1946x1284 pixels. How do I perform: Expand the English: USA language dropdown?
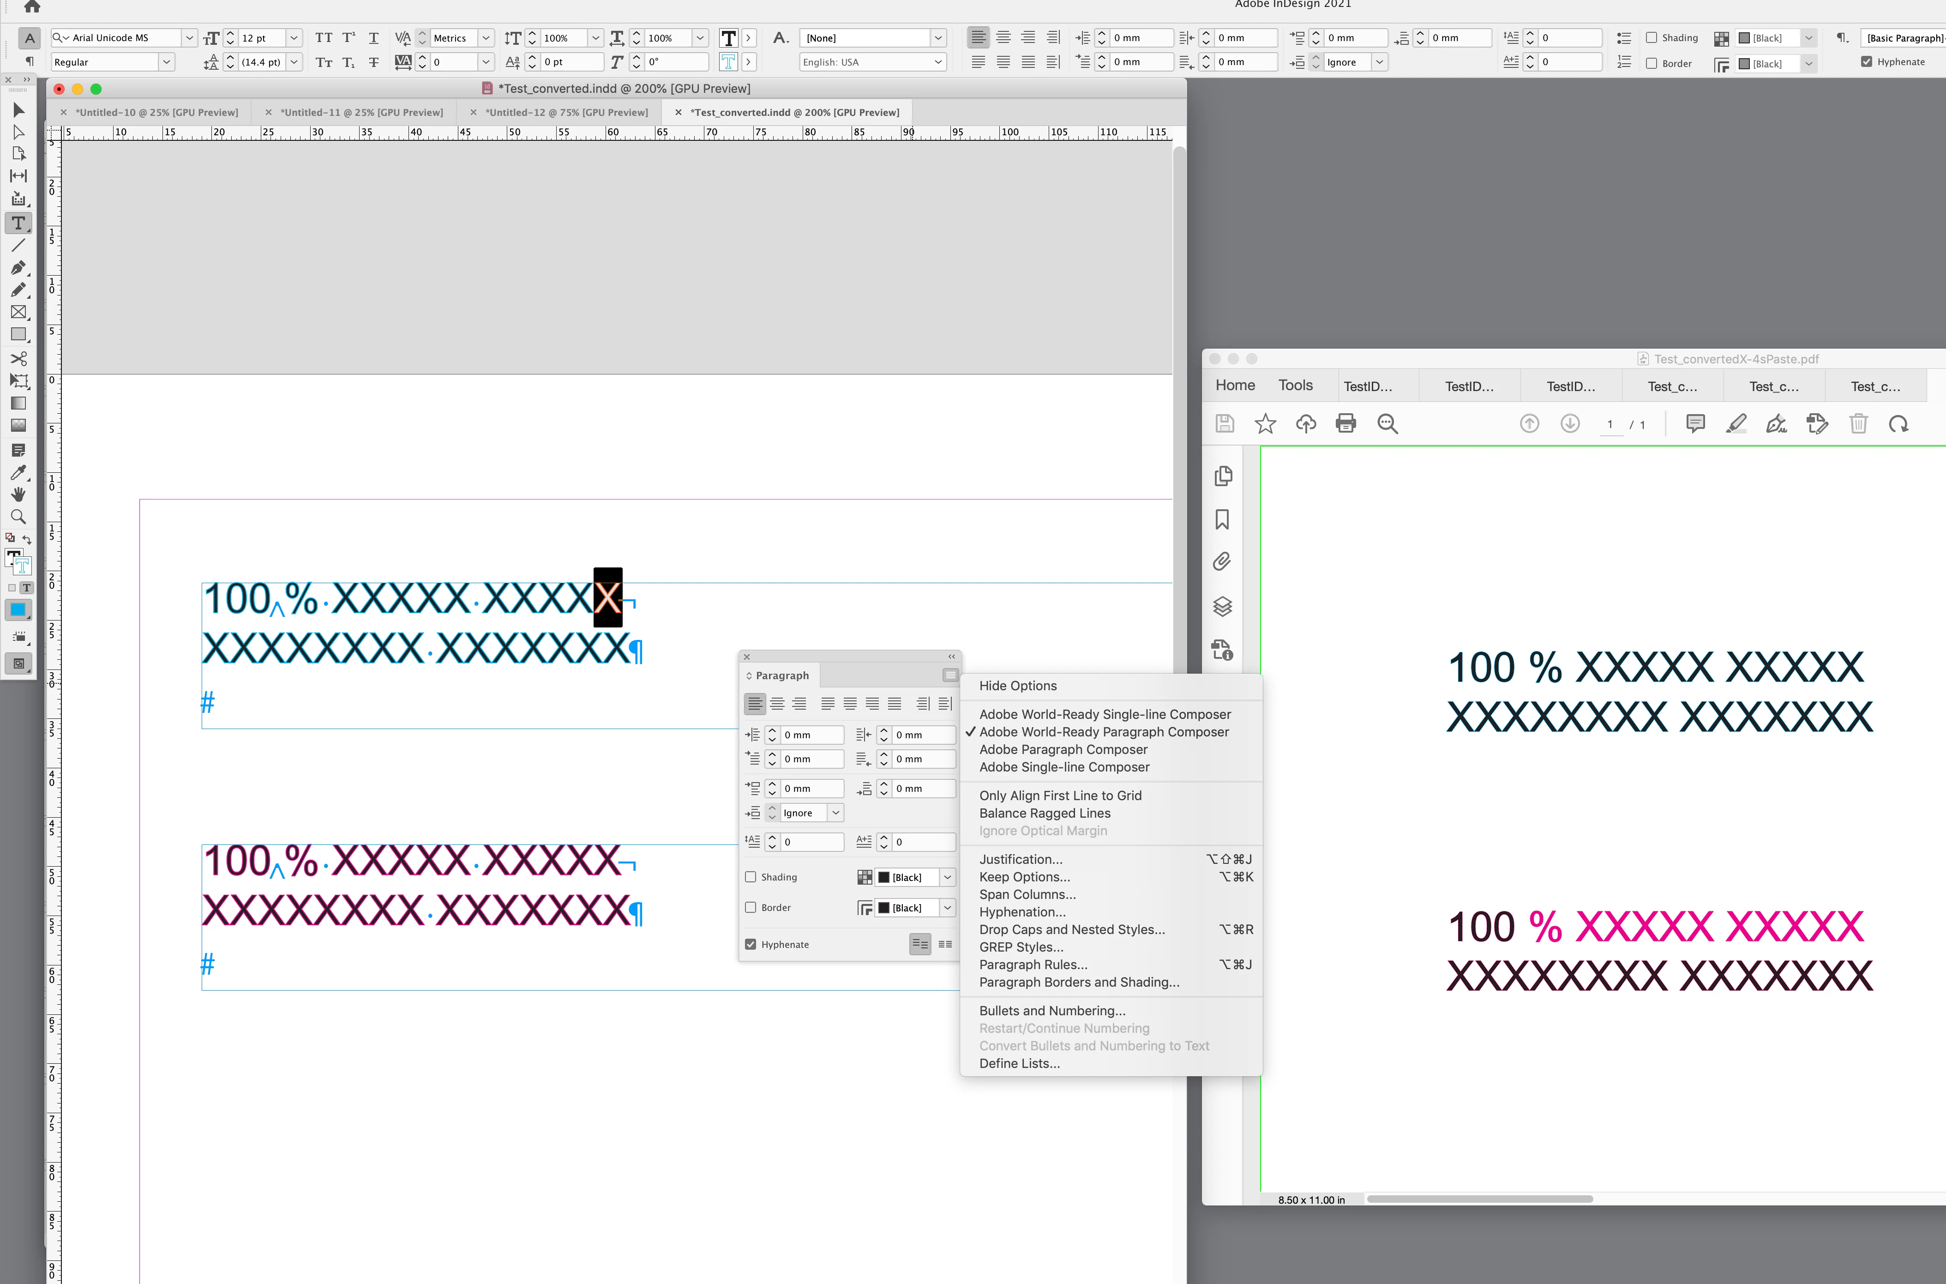938,62
